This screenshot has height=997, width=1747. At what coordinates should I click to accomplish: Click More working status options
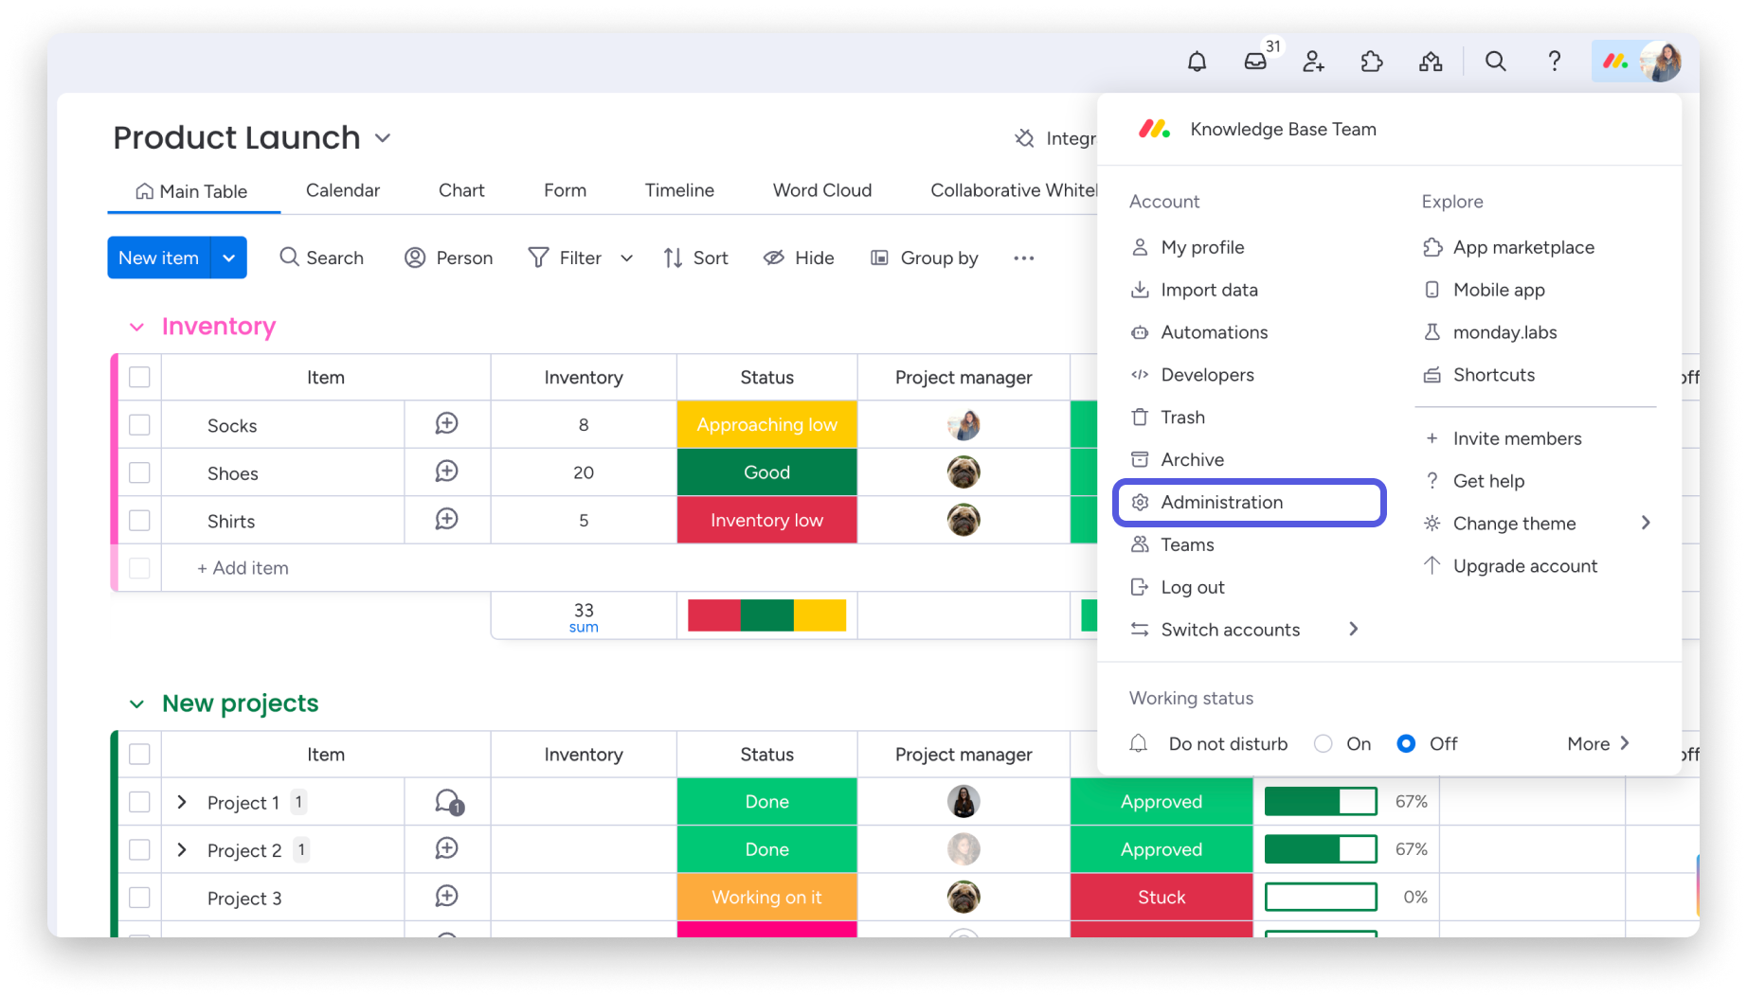click(x=1598, y=743)
